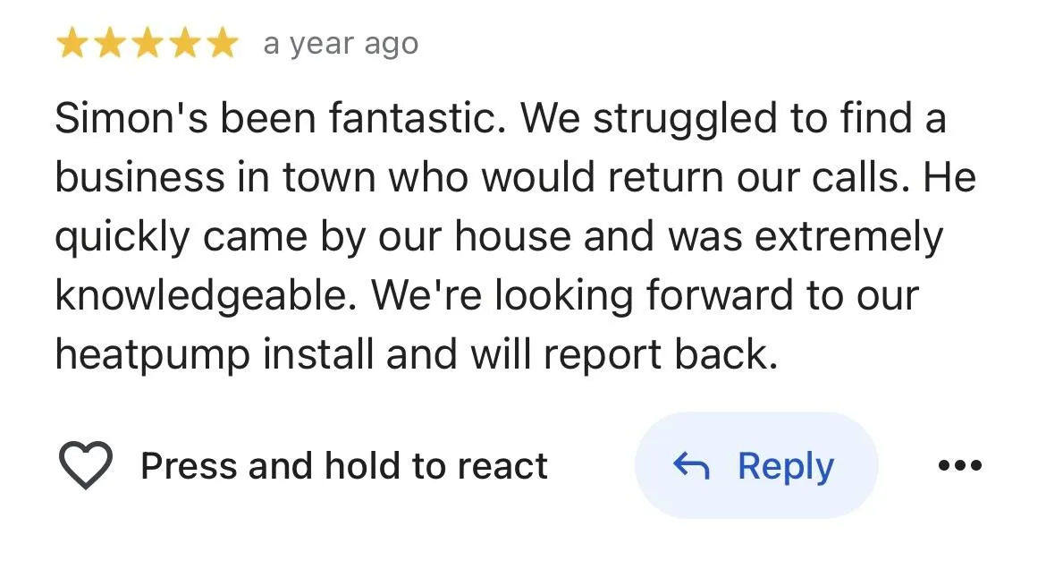This screenshot has width=1046, height=569.
Task: Click the blue Reply word in the pill button
Action: point(786,467)
